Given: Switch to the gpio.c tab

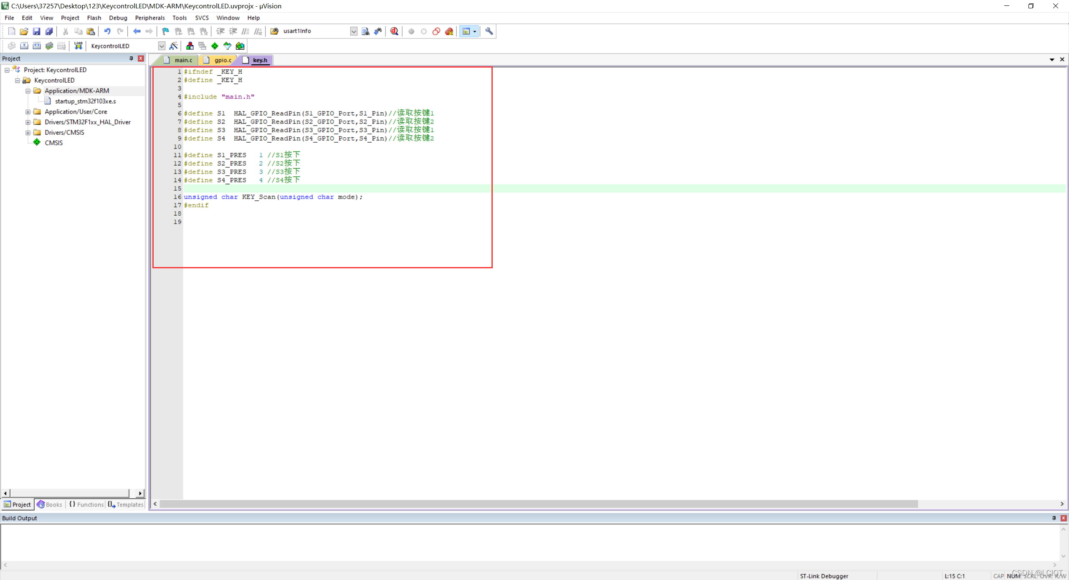Looking at the screenshot, I should click(223, 60).
